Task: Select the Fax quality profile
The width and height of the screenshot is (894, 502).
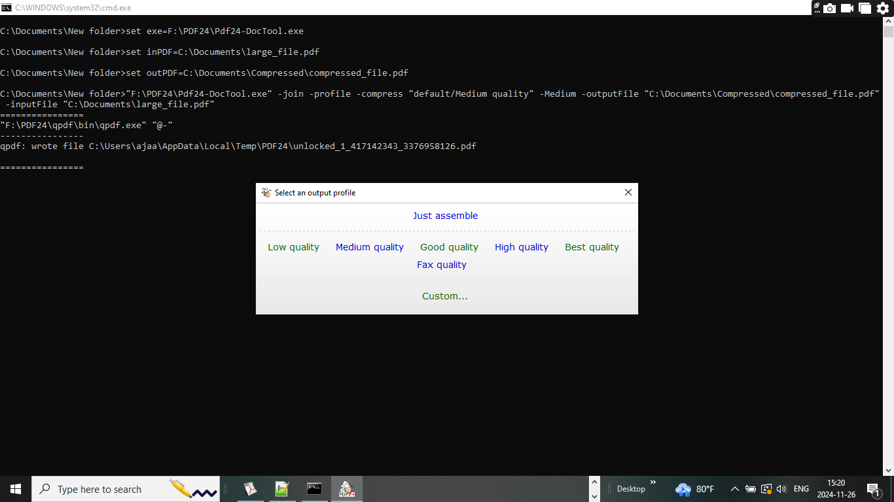Action: (x=442, y=265)
